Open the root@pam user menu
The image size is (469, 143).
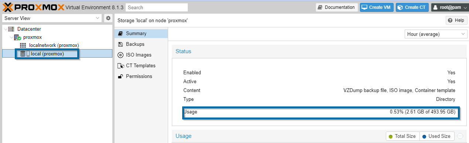point(449,7)
